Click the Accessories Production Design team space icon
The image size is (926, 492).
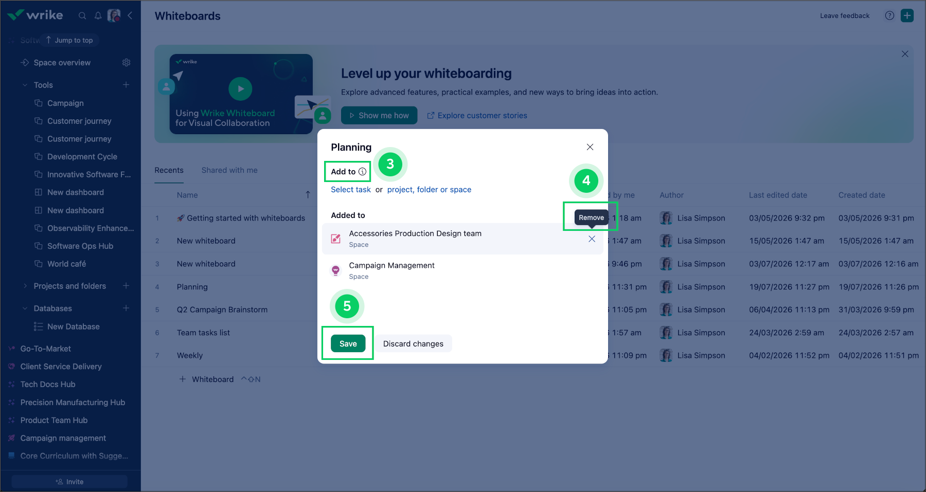[x=336, y=239]
